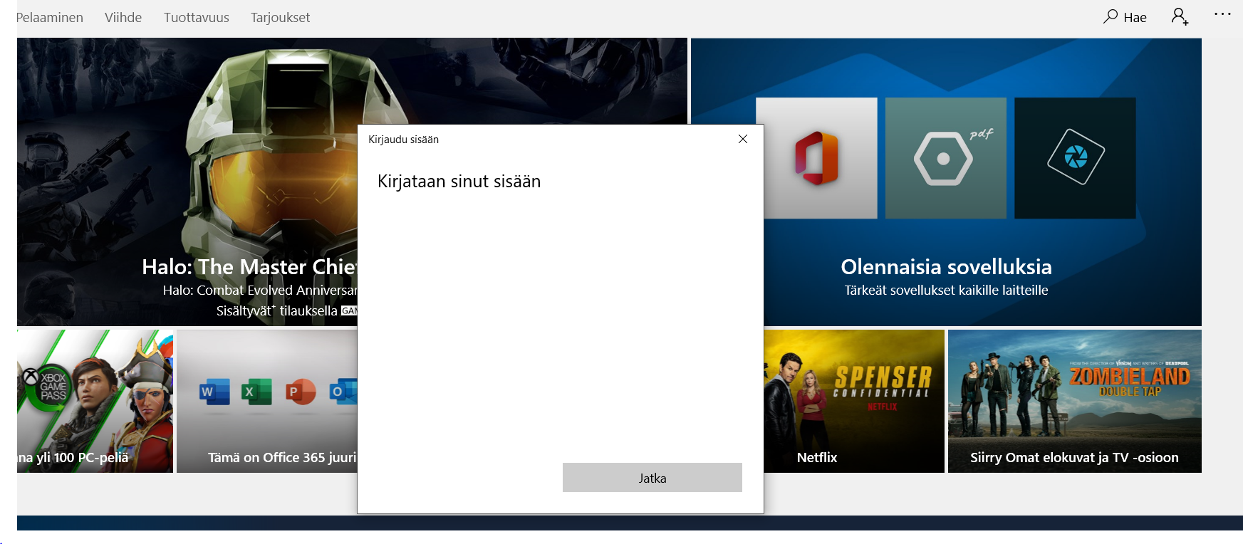Viewport: 1243px width, 544px height.
Task: Open the Netflix Spenser Confidential tile
Action: pyautogui.click(x=854, y=401)
